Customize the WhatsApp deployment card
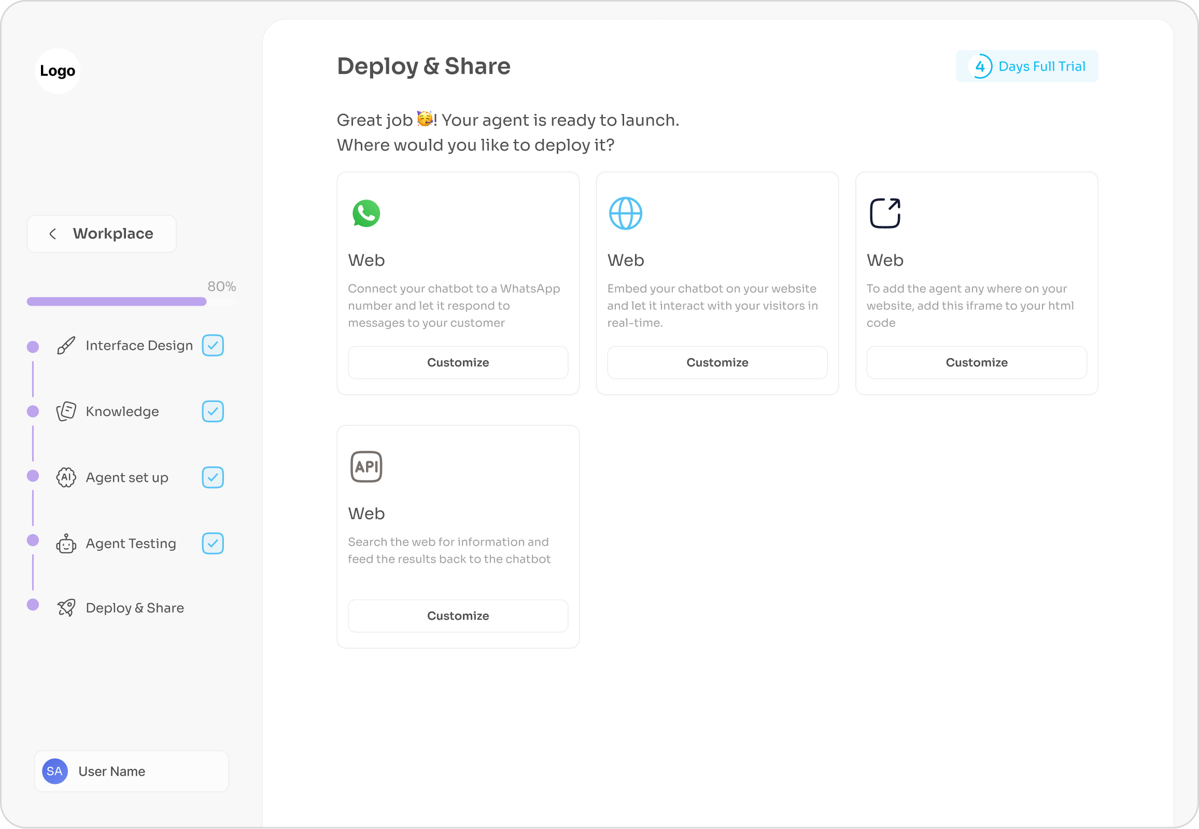This screenshot has height=829, width=1199. tap(457, 363)
